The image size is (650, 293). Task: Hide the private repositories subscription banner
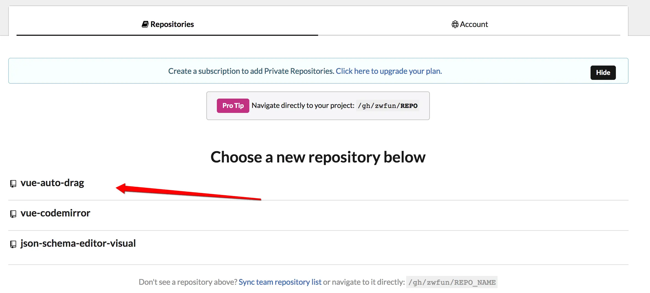coord(603,72)
